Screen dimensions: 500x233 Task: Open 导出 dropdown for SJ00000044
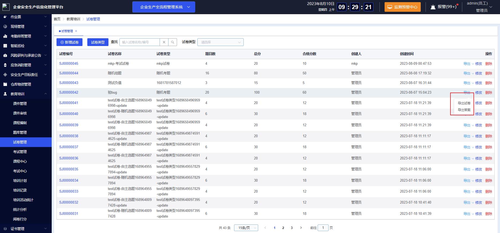[x=469, y=73]
